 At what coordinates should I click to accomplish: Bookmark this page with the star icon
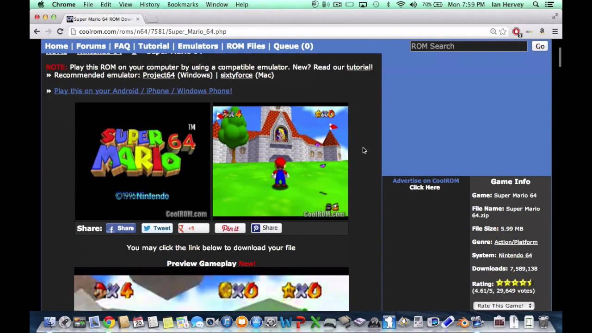coord(503,31)
